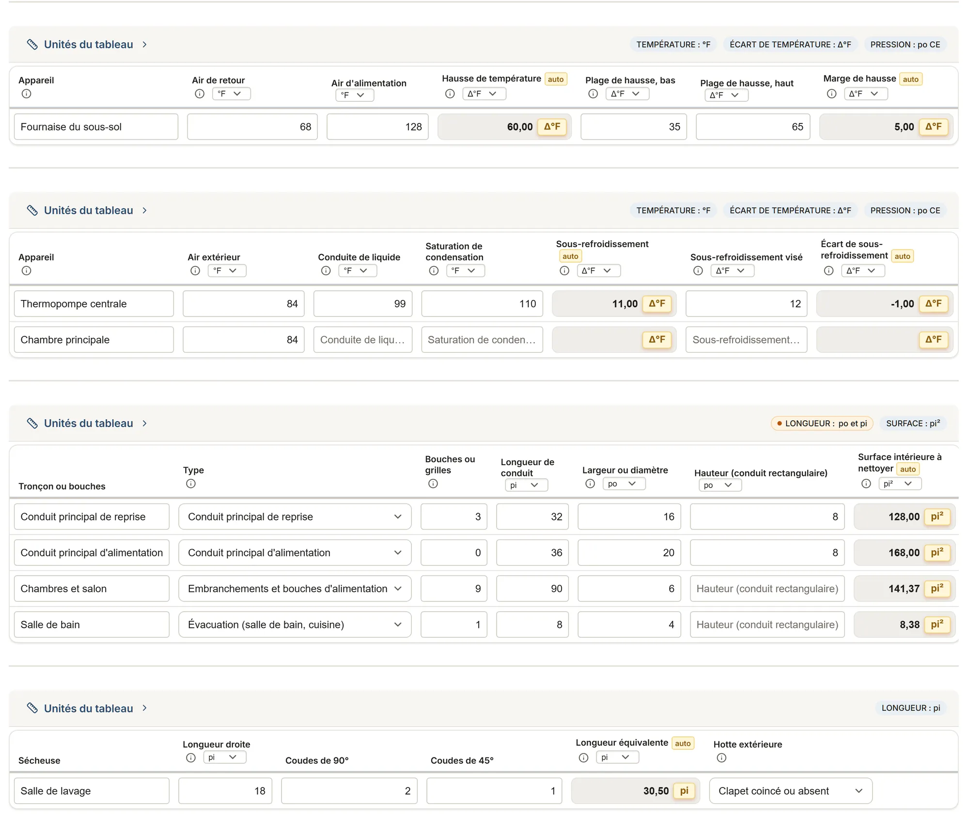The height and width of the screenshot is (818, 969).
Task: Click the info icon for Marge de hausse
Action: [832, 94]
